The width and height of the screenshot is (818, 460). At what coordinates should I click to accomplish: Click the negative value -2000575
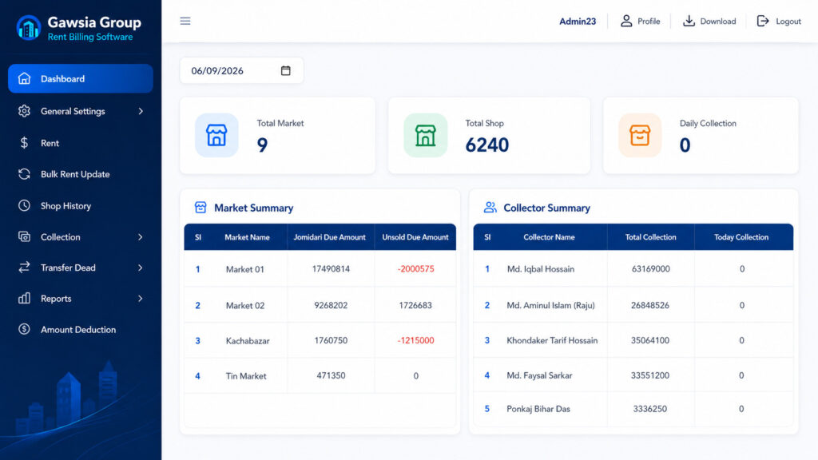point(415,269)
